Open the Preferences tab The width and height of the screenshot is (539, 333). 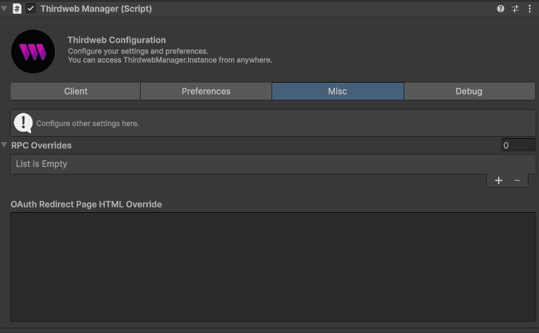tap(206, 91)
